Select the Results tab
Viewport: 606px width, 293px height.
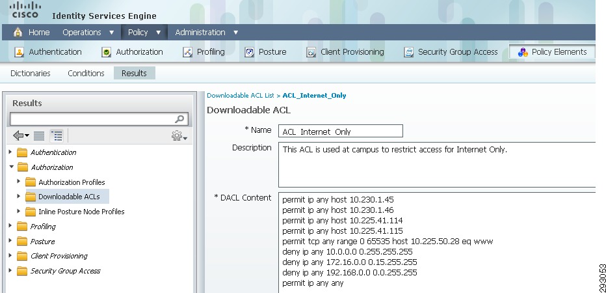[x=134, y=73]
